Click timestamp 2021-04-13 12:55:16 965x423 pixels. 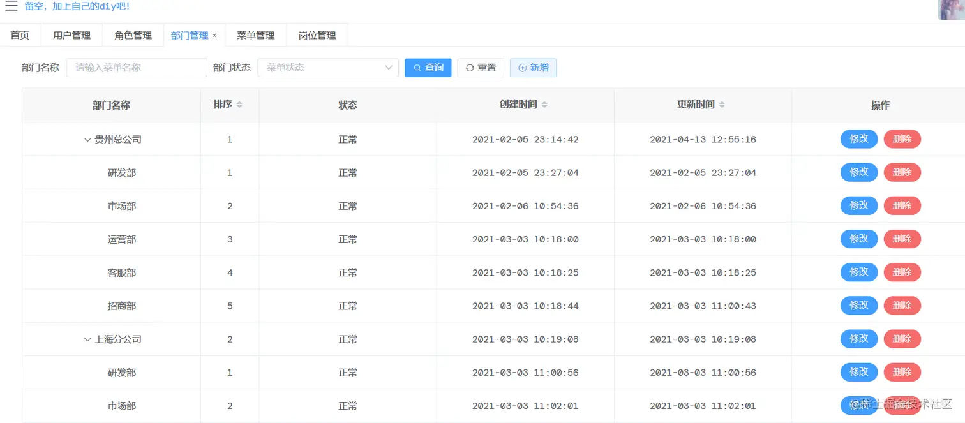tap(703, 140)
